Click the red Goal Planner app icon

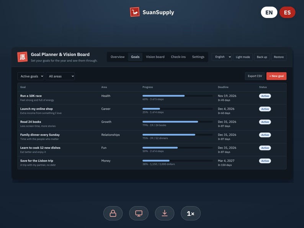23,57
